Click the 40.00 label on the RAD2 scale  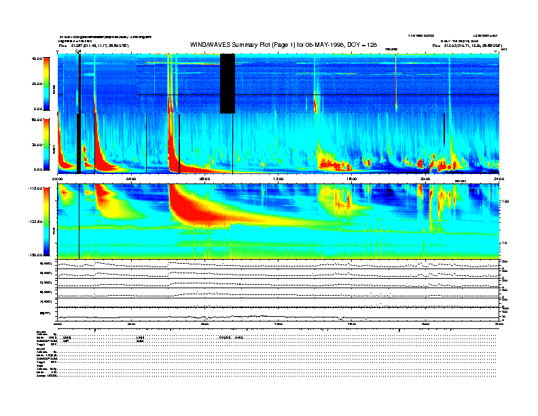point(37,58)
